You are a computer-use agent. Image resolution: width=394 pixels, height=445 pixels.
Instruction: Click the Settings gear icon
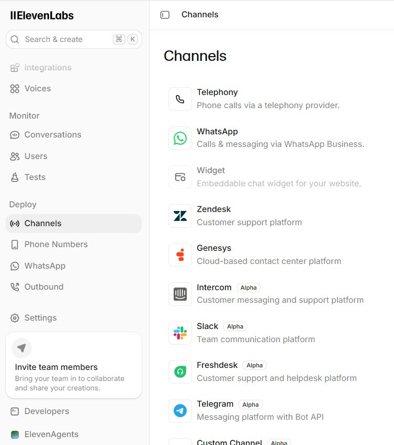(15, 318)
